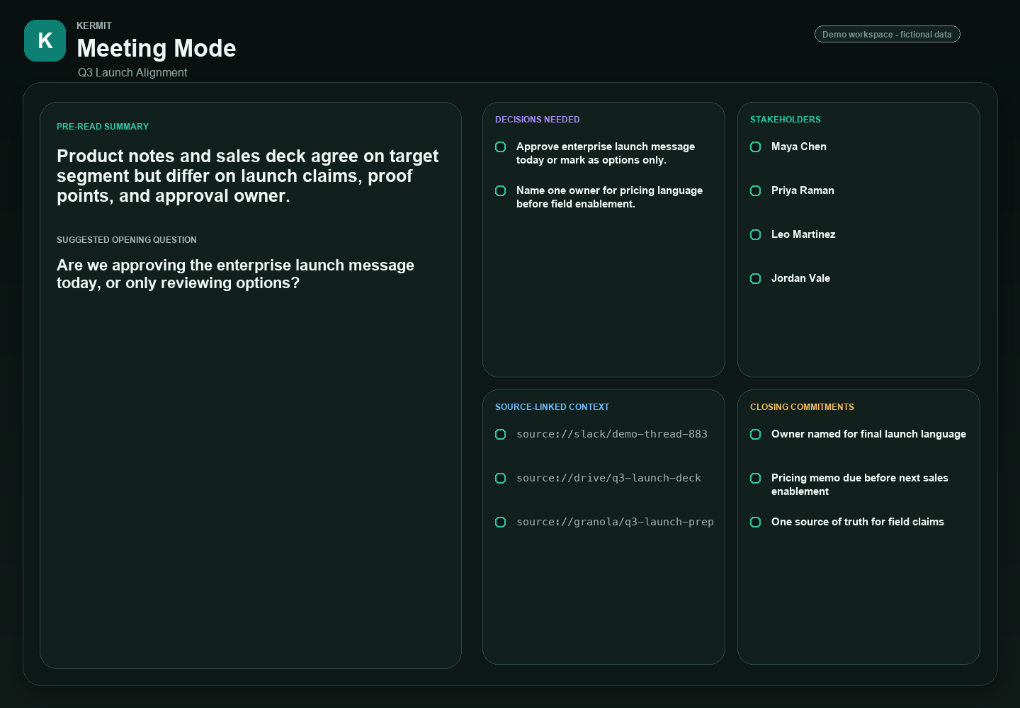The width and height of the screenshot is (1020, 708).
Task: Tick the Maya Chen stakeholder checkbox
Action: click(755, 147)
